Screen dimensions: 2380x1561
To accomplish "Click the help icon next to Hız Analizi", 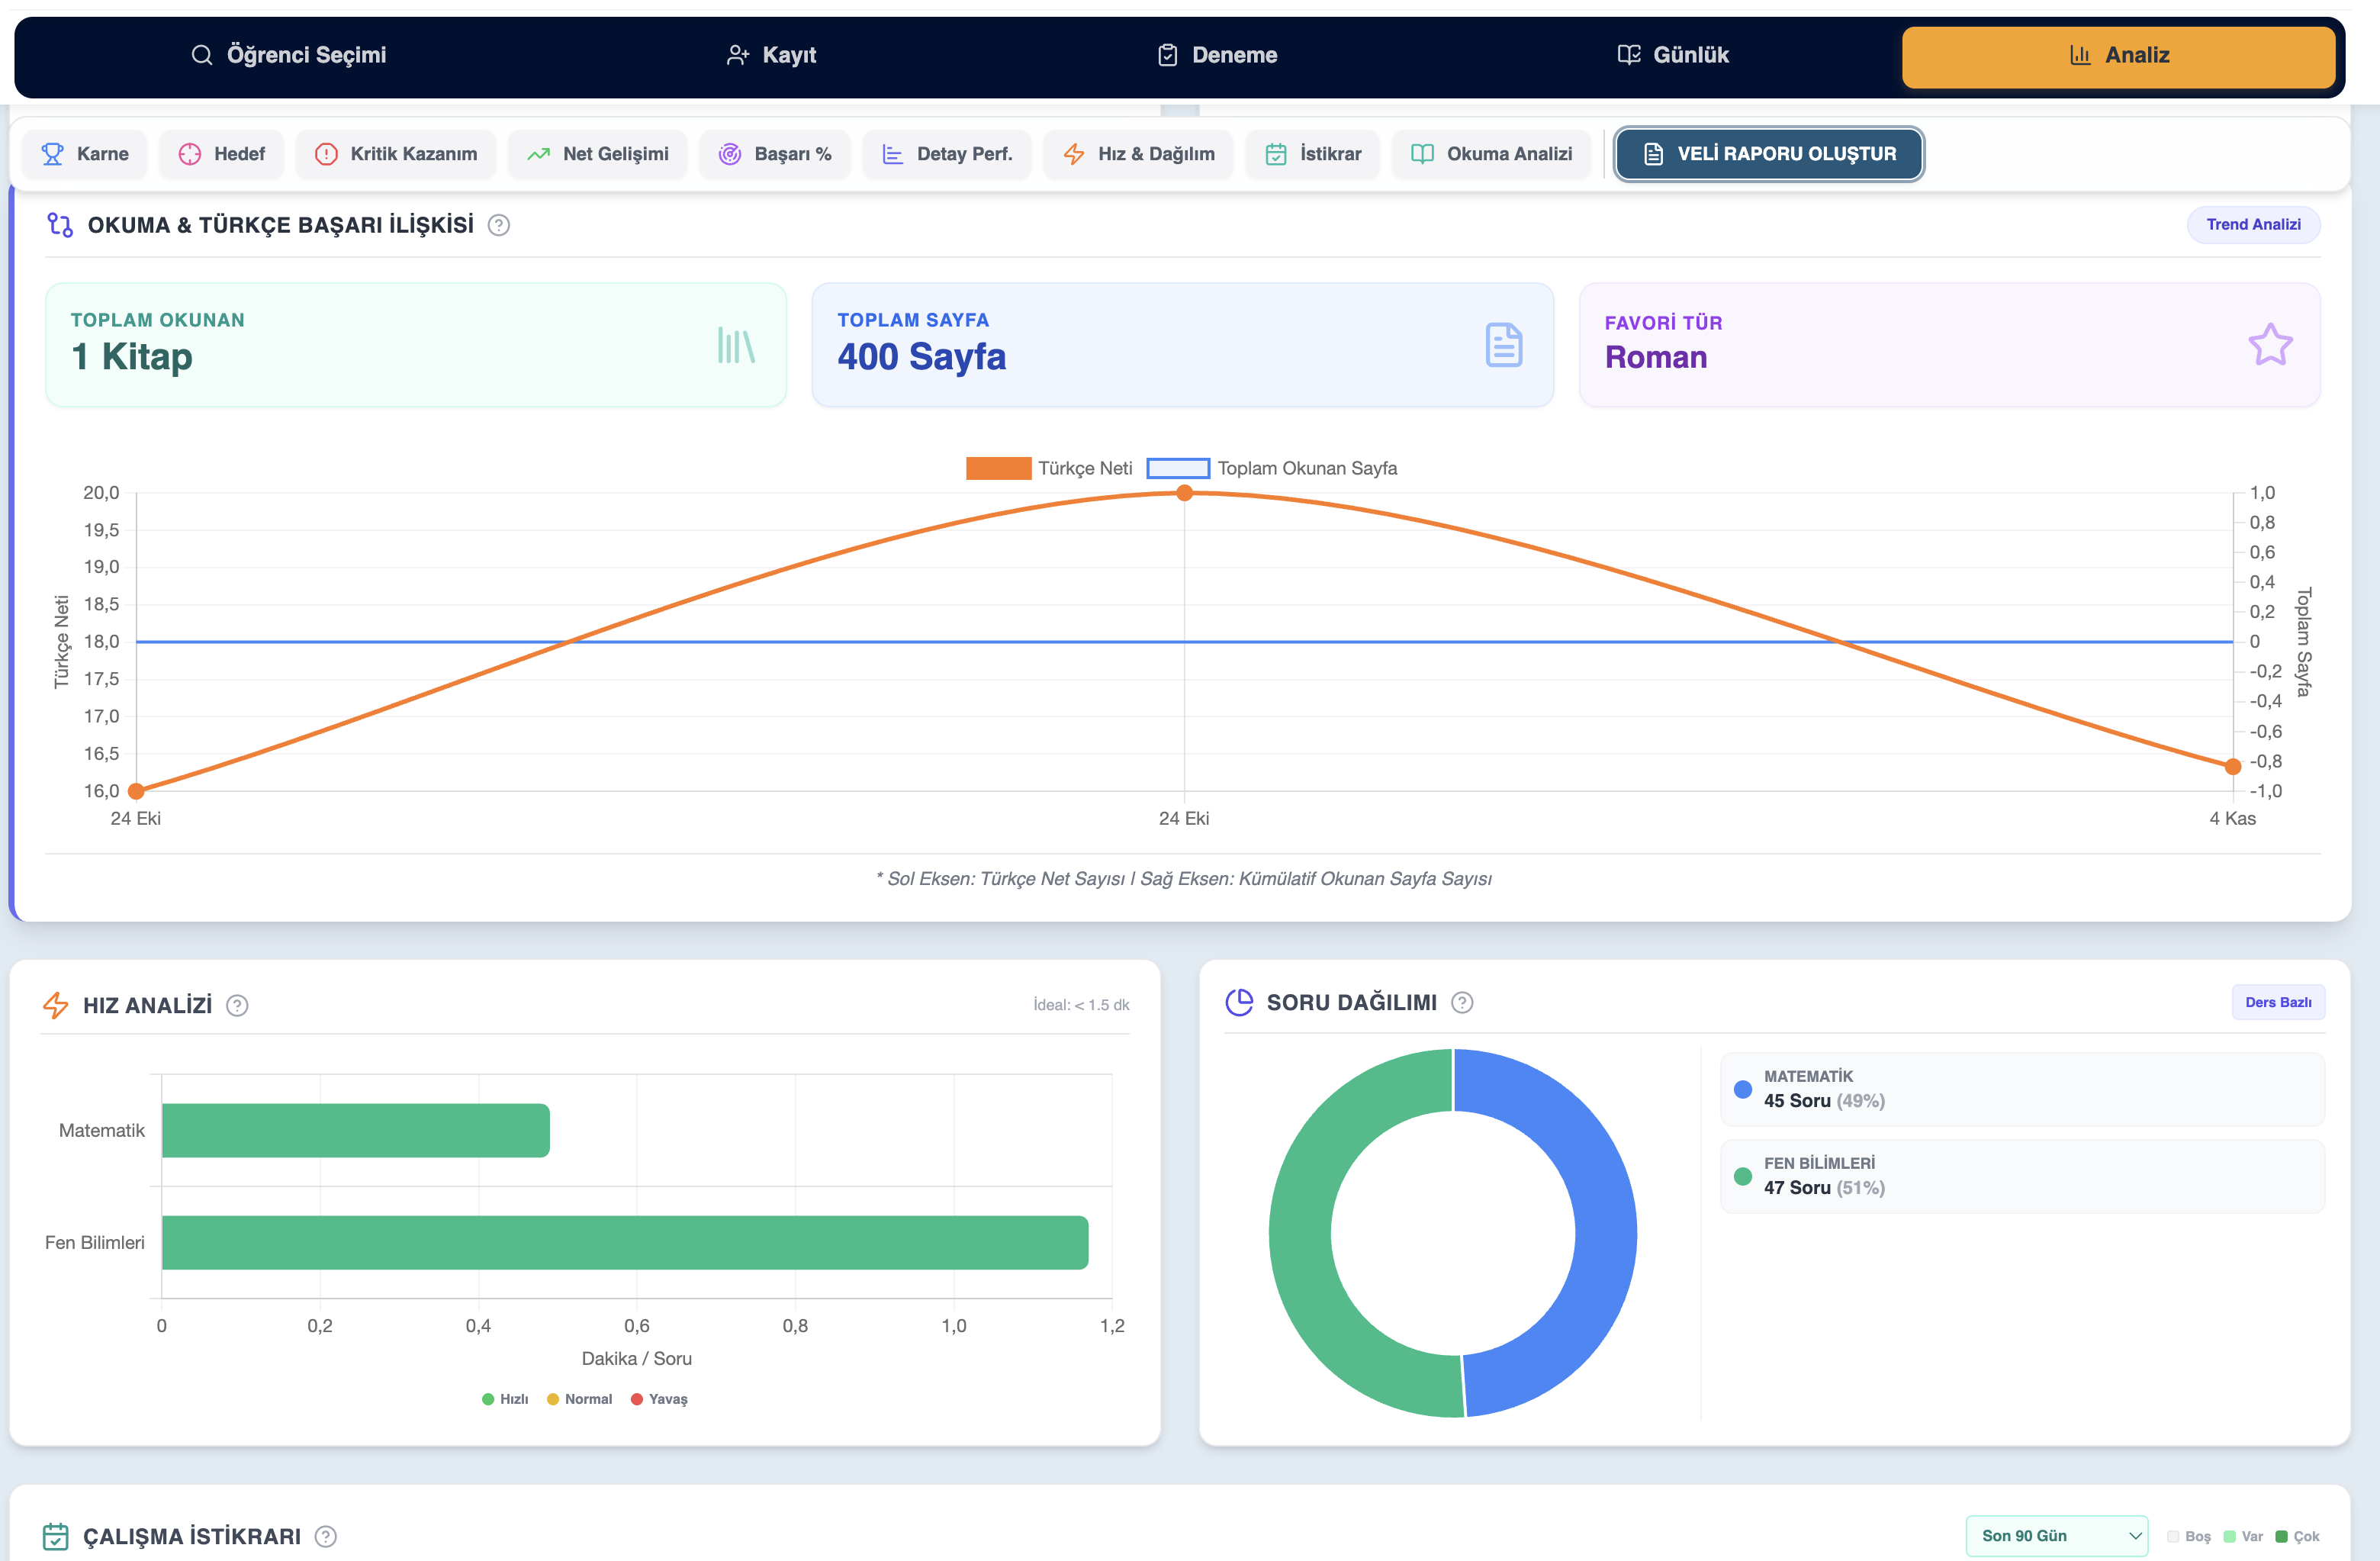I will [237, 1005].
